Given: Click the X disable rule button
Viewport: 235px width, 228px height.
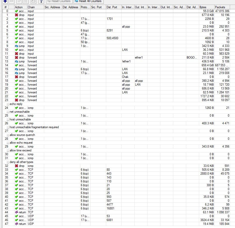Looking at the screenshot, I should pos(26,1).
